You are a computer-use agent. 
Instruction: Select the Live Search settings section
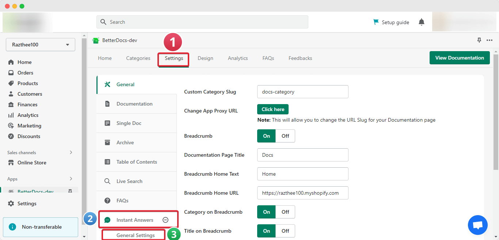pyautogui.click(x=137, y=181)
